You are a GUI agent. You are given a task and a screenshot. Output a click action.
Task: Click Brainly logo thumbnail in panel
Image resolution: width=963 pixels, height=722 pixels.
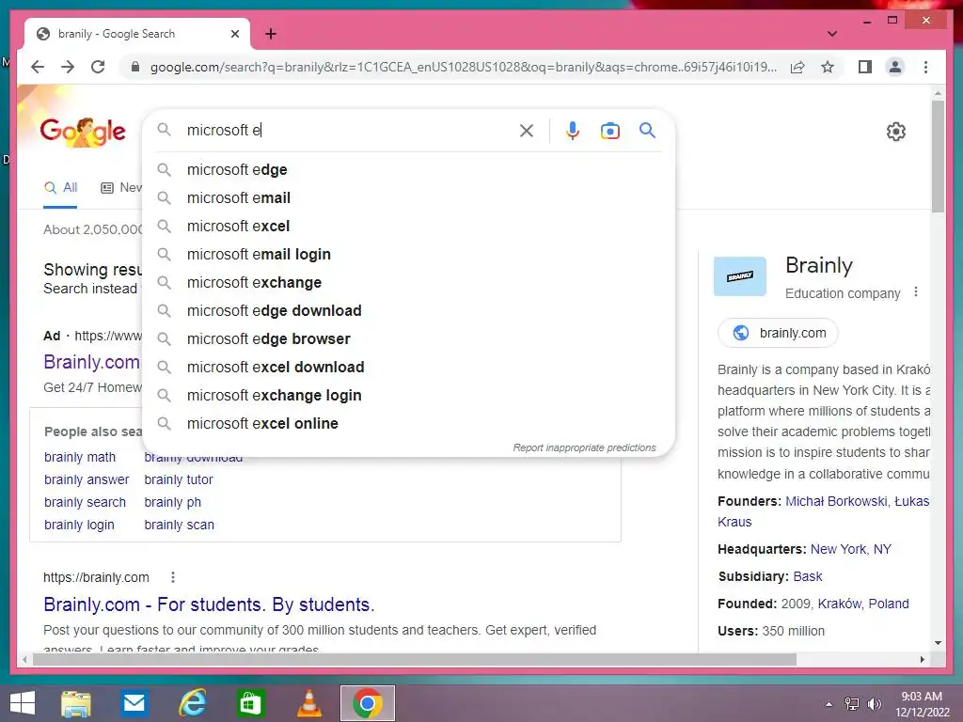(740, 276)
